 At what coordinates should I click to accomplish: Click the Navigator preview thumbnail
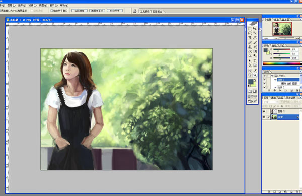coord(282,29)
